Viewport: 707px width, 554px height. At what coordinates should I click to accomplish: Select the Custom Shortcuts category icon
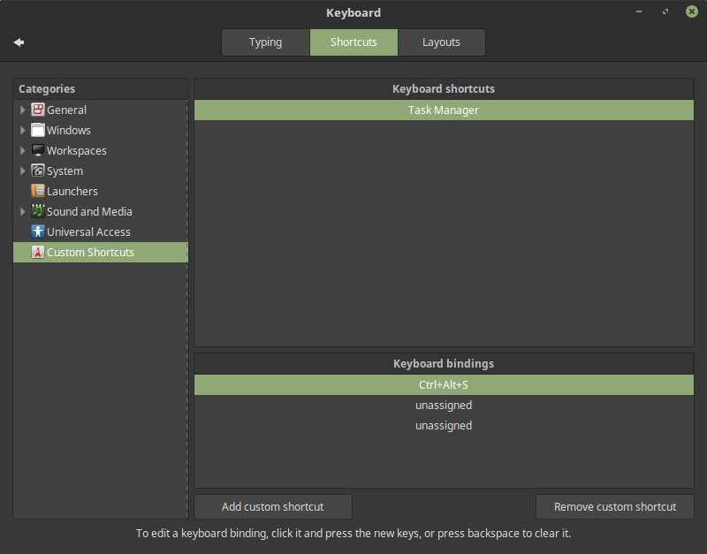click(x=36, y=252)
